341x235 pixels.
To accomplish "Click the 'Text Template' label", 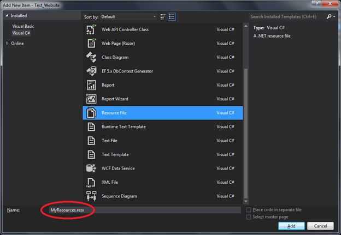I will pos(115,154).
